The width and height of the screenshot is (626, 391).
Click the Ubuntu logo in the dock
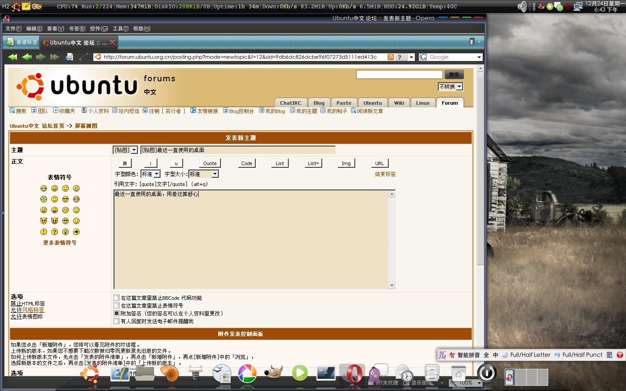[x=90, y=374]
